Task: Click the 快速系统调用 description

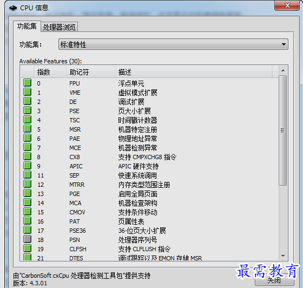Action: tap(137, 176)
